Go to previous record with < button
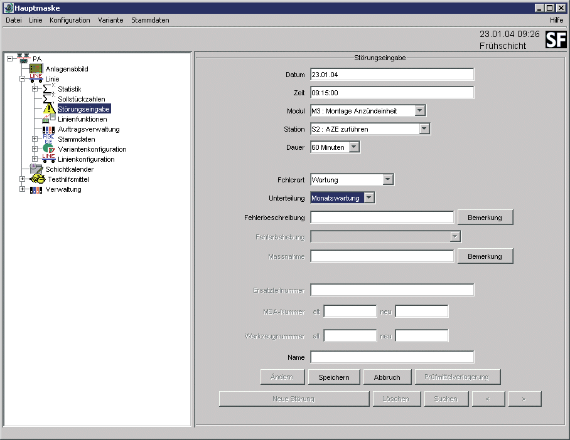Viewport: 570px width, 440px height. 488,399
